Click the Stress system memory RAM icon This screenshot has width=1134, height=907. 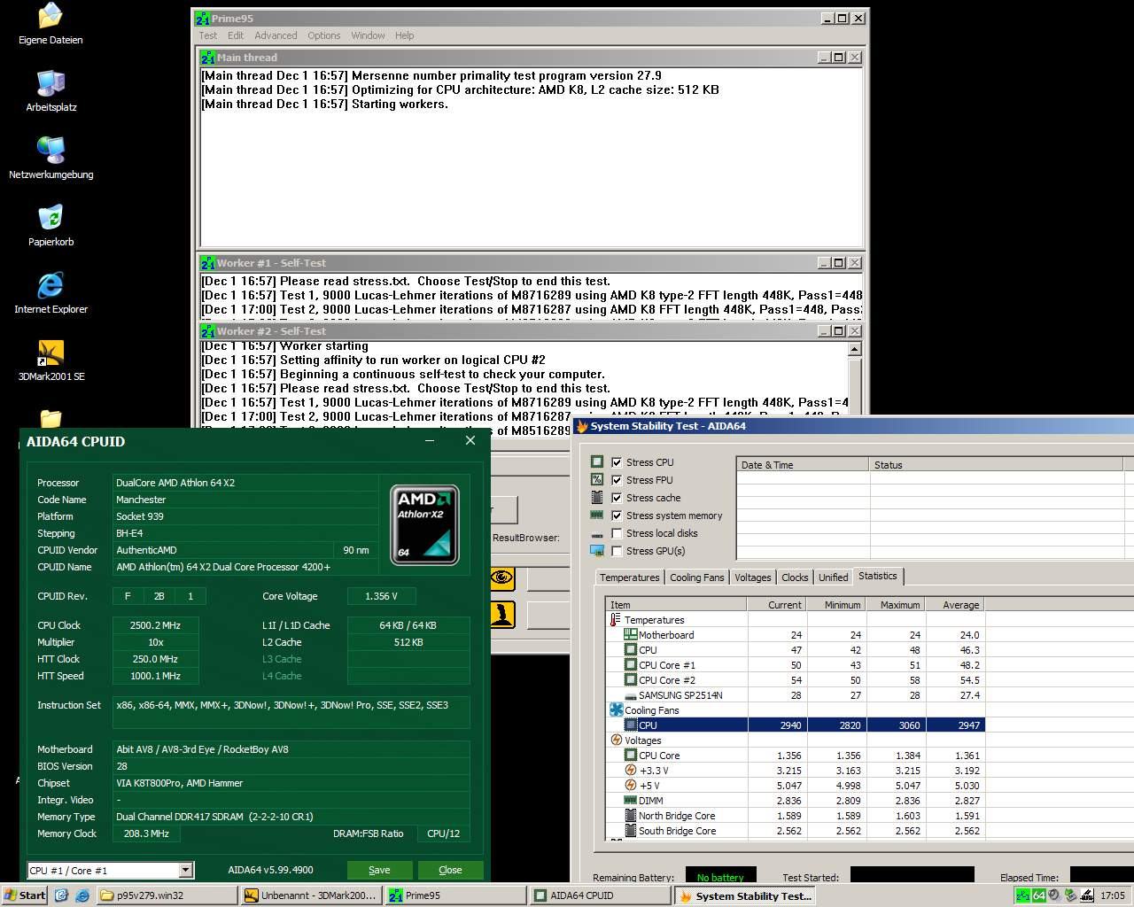click(x=597, y=516)
